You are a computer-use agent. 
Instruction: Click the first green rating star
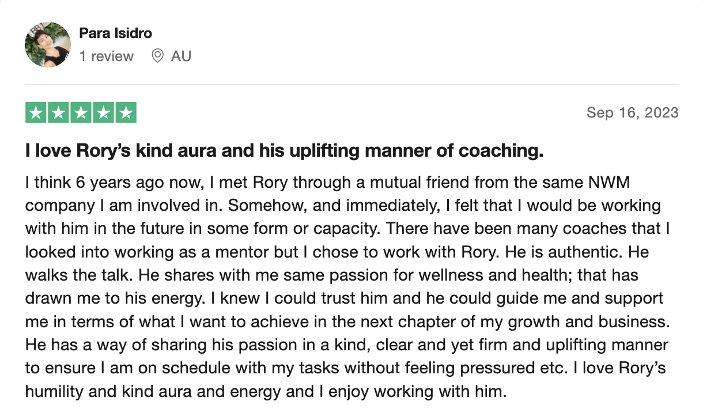pyautogui.click(x=36, y=112)
